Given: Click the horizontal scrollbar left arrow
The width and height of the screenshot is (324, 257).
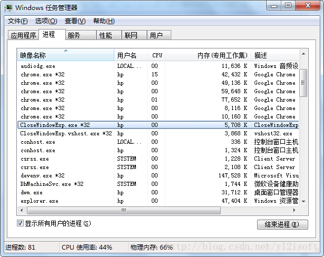Looking at the screenshot, I should [x=22, y=210].
